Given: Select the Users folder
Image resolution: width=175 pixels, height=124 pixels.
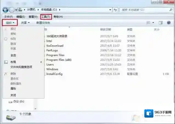Looking at the screenshot, I should [x=50, y=64].
